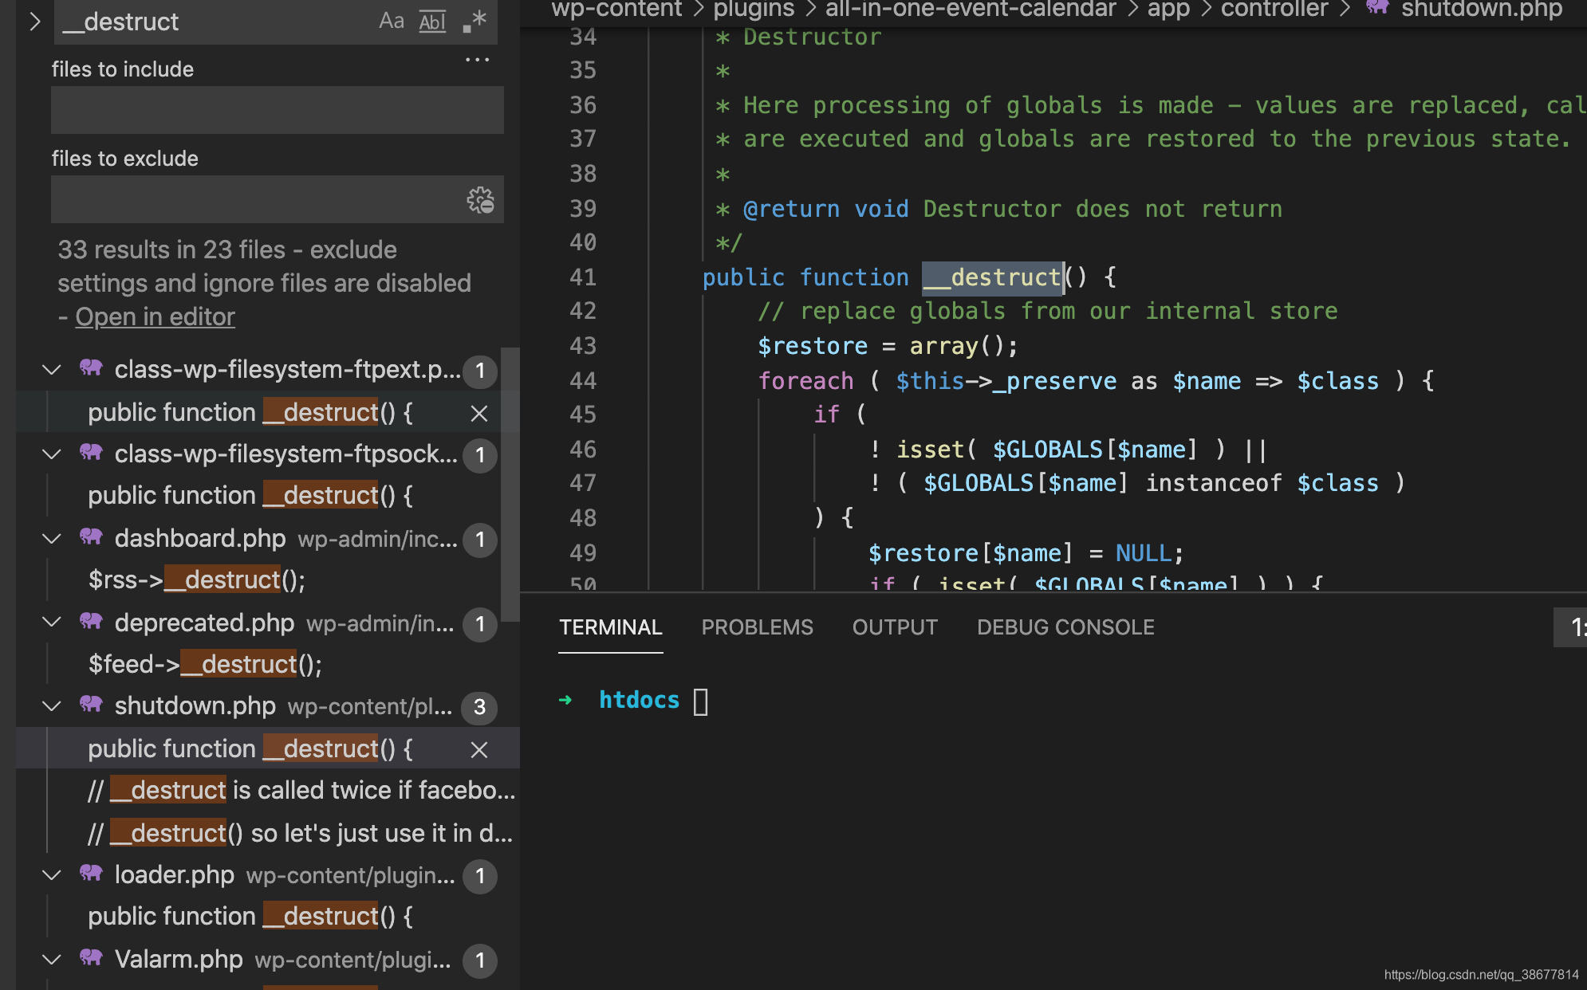This screenshot has height=990, width=1587.
Task: Expand the replace field chevron
Action: coord(34,22)
